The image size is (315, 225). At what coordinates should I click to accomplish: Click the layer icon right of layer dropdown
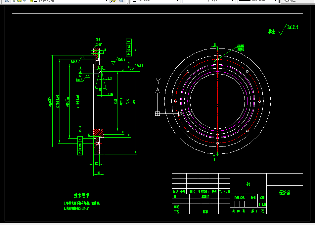coord(113,1)
